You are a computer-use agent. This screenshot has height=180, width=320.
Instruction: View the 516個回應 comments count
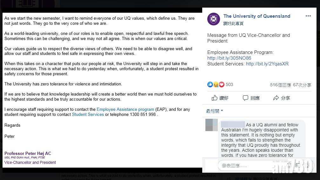(280, 85)
